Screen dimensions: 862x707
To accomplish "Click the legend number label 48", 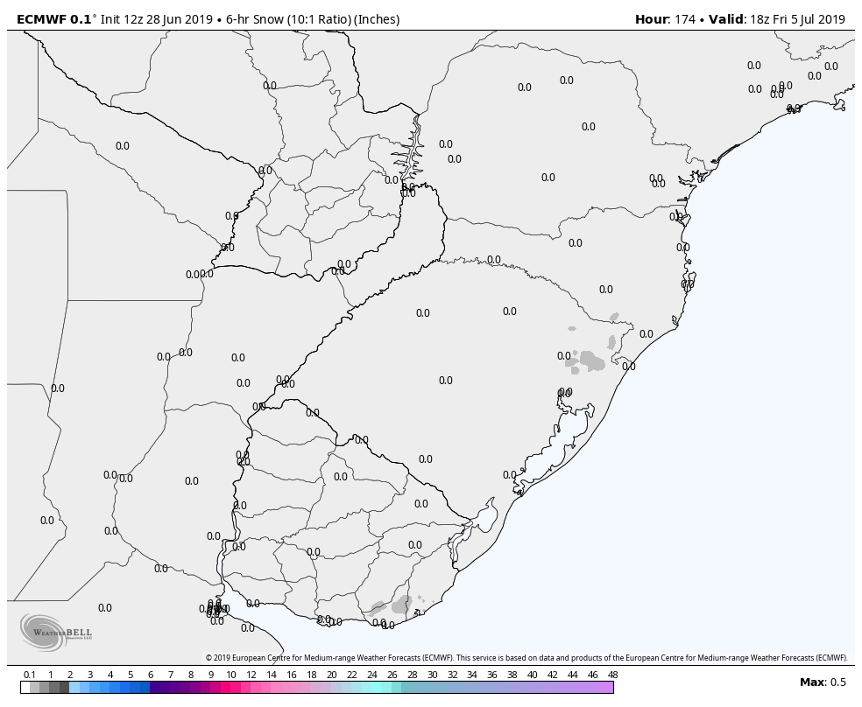I will point(612,675).
